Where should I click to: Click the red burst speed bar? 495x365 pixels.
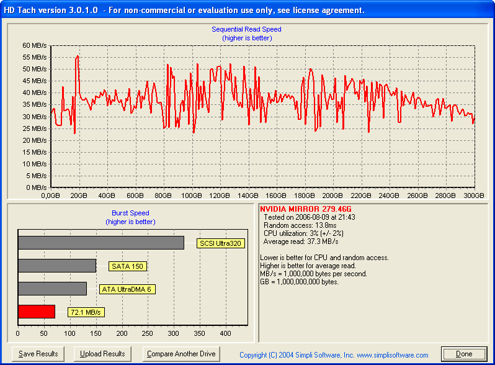coord(37,312)
